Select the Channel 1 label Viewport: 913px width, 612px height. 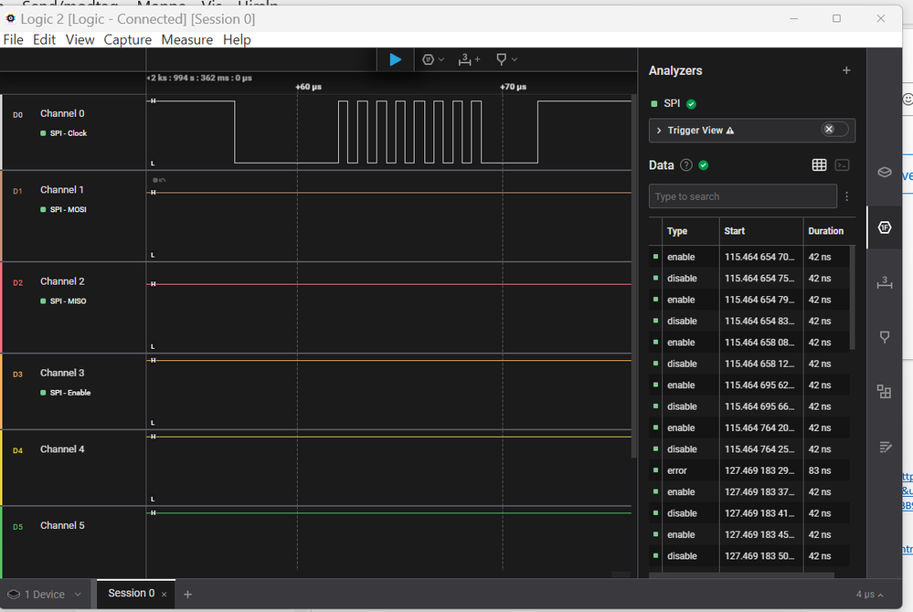(62, 190)
